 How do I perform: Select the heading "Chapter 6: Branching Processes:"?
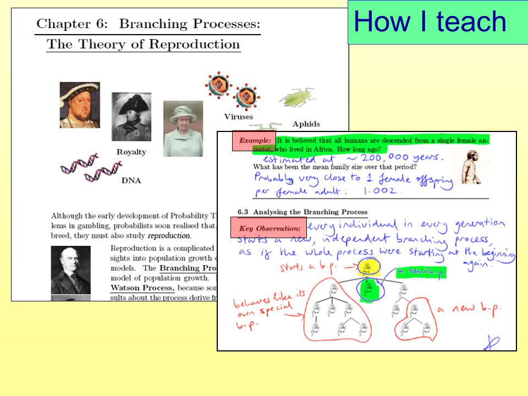pos(148,24)
